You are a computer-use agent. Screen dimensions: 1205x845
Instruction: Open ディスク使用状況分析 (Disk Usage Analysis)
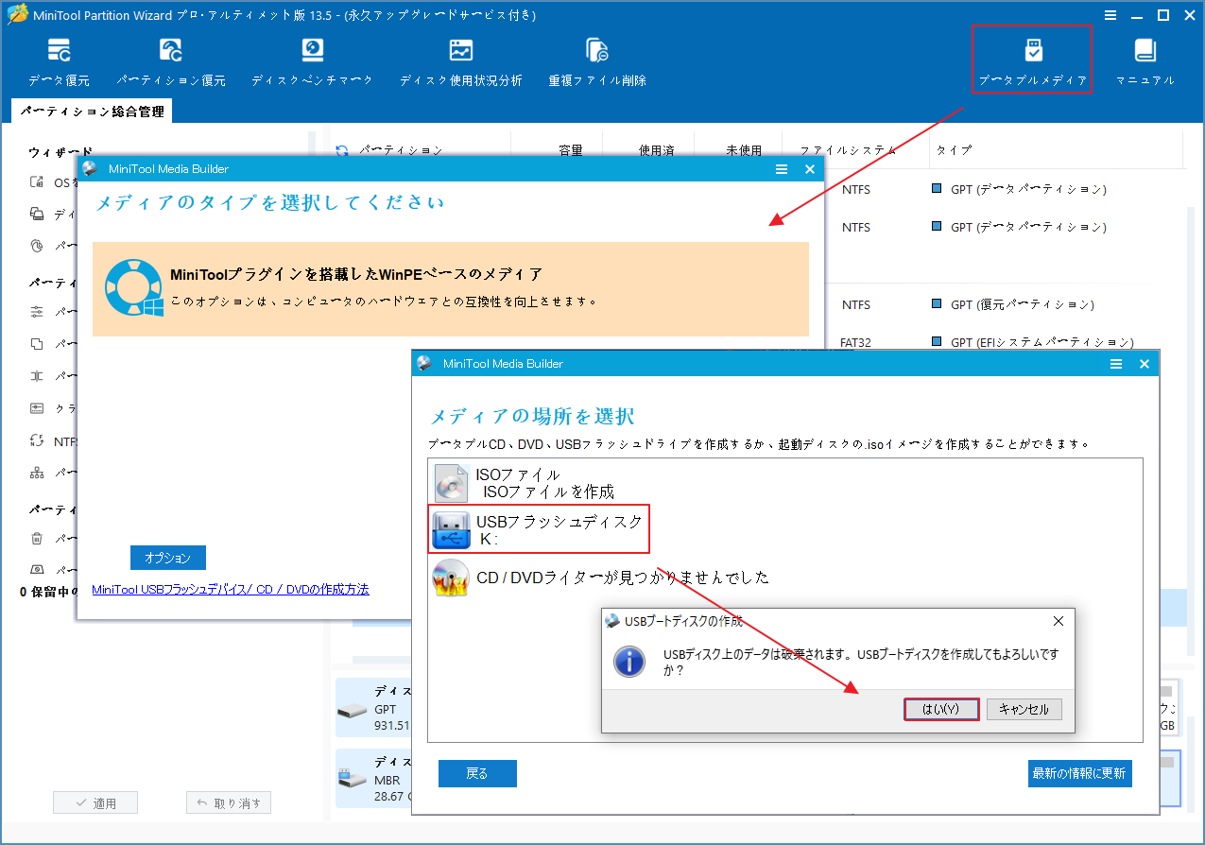click(462, 61)
